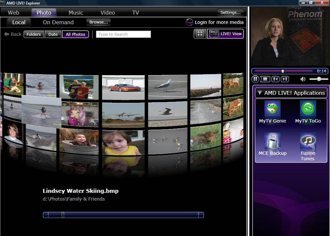Viewport: 330px width, 236px height.
Task: Open the standing seagull photo
Action: (167, 87)
